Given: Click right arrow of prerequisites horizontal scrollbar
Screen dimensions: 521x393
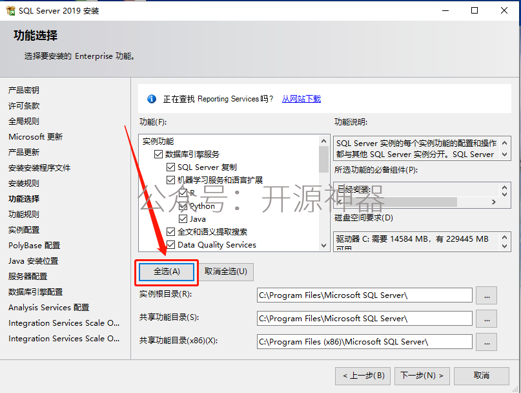Looking at the screenshot, I should click(494, 202).
